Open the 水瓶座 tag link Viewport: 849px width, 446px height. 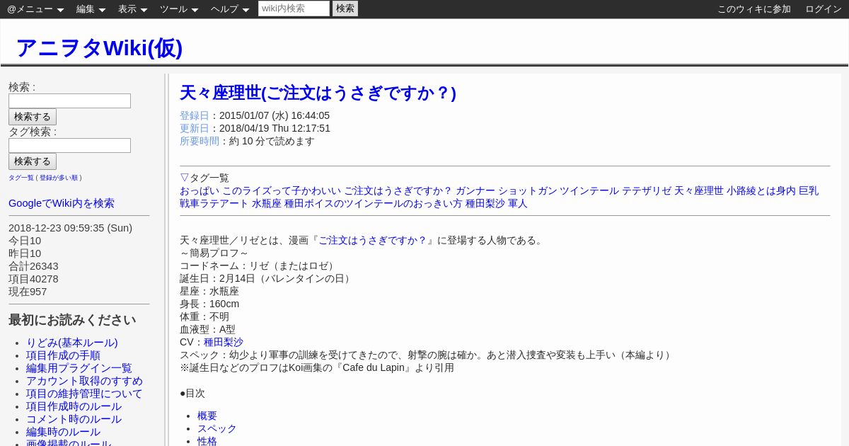[x=267, y=203]
